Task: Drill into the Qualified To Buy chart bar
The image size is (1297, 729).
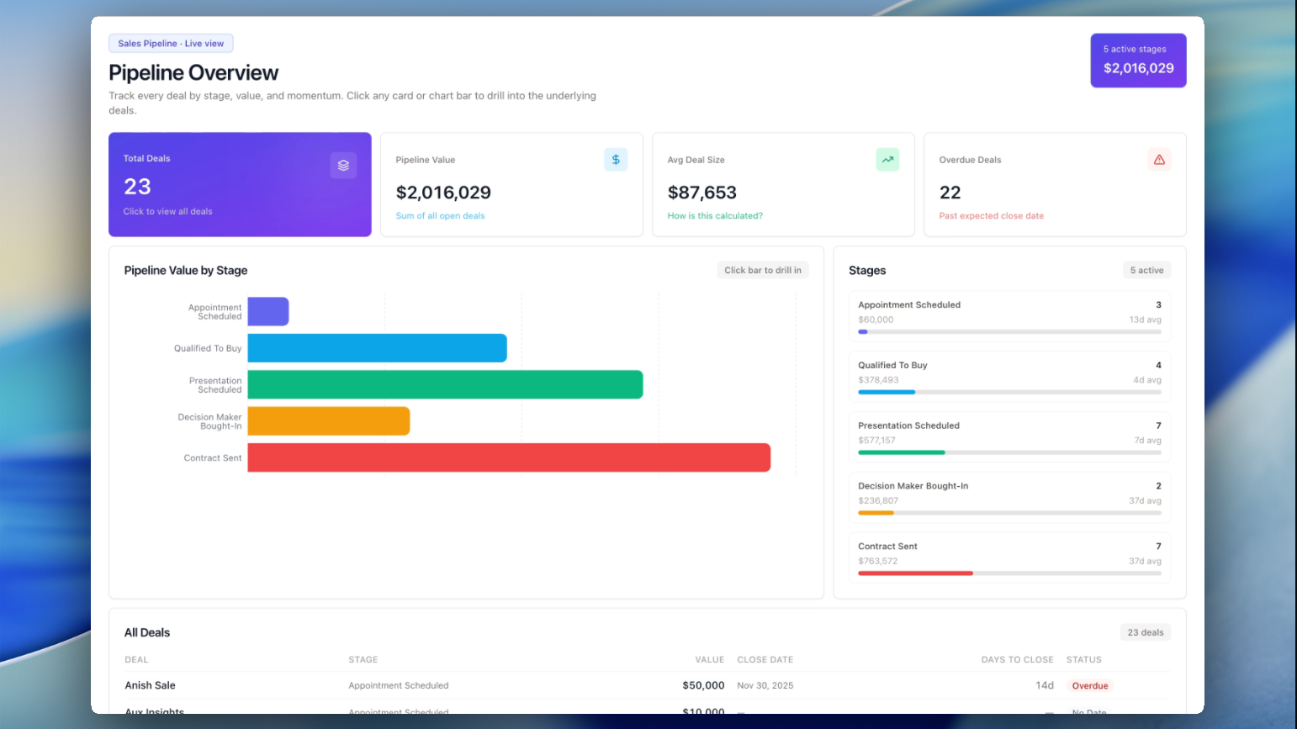Action: [x=377, y=348]
